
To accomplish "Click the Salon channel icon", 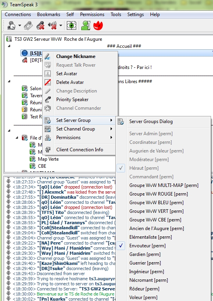I will (25, 89).
